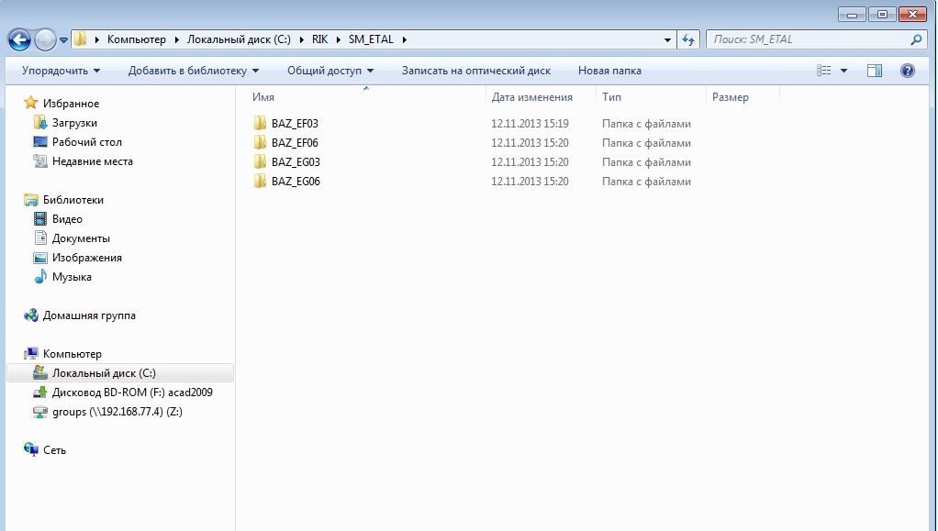Image resolution: width=938 pixels, height=531 pixels.
Task: Click the search magnifier icon
Action: 915,39
